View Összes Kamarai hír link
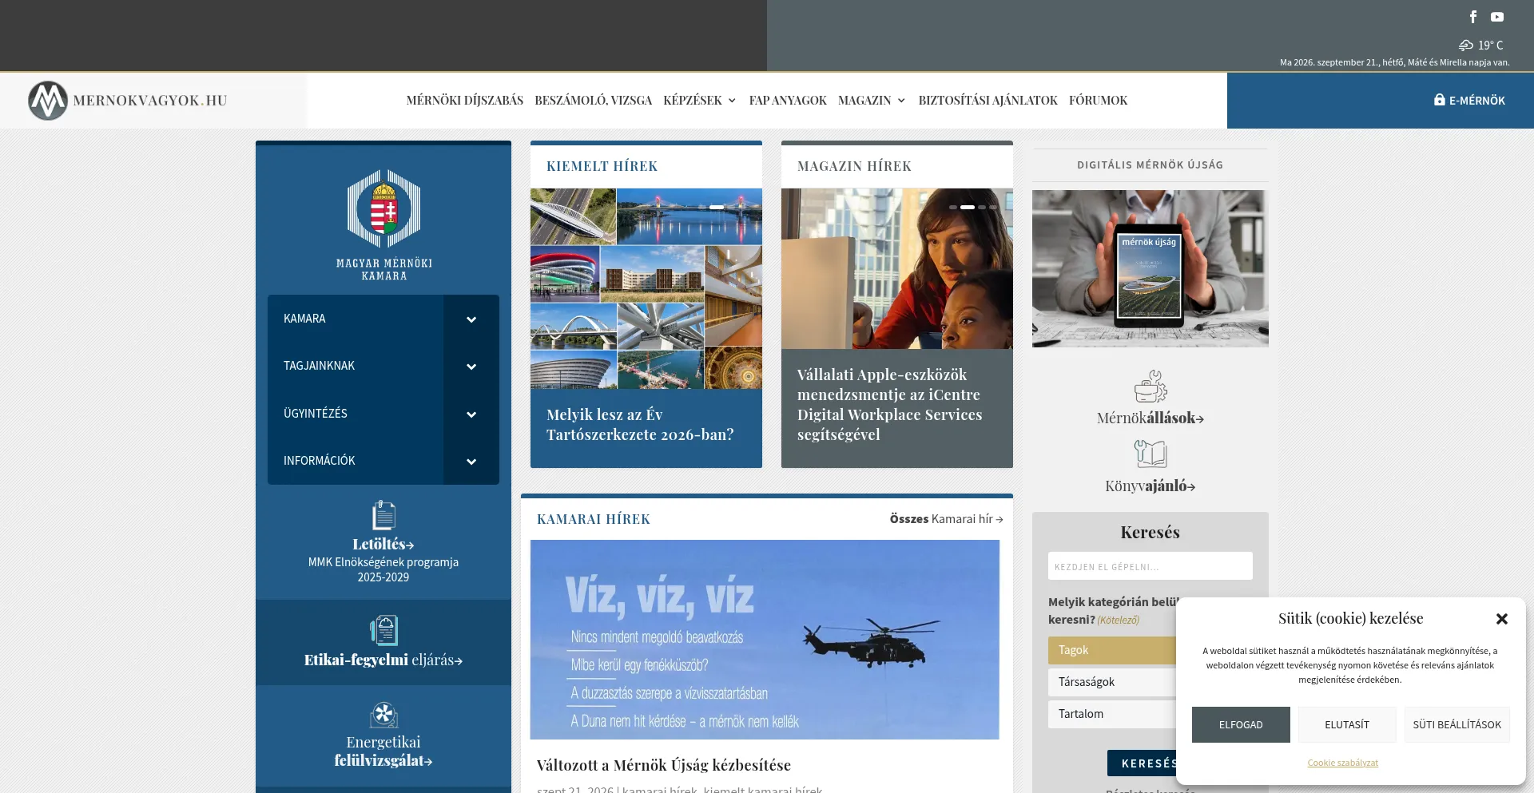Screen dimensions: 1534x793 tap(947, 519)
